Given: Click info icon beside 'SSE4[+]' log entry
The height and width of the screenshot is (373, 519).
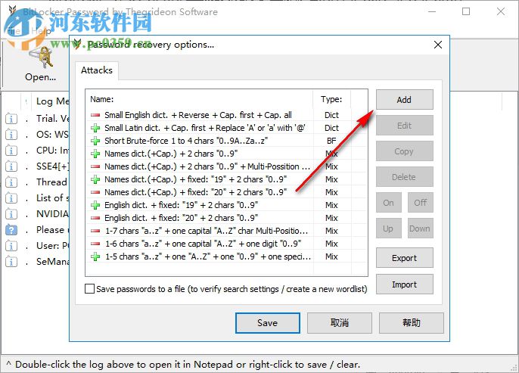Looking at the screenshot, I should (x=11, y=166).
